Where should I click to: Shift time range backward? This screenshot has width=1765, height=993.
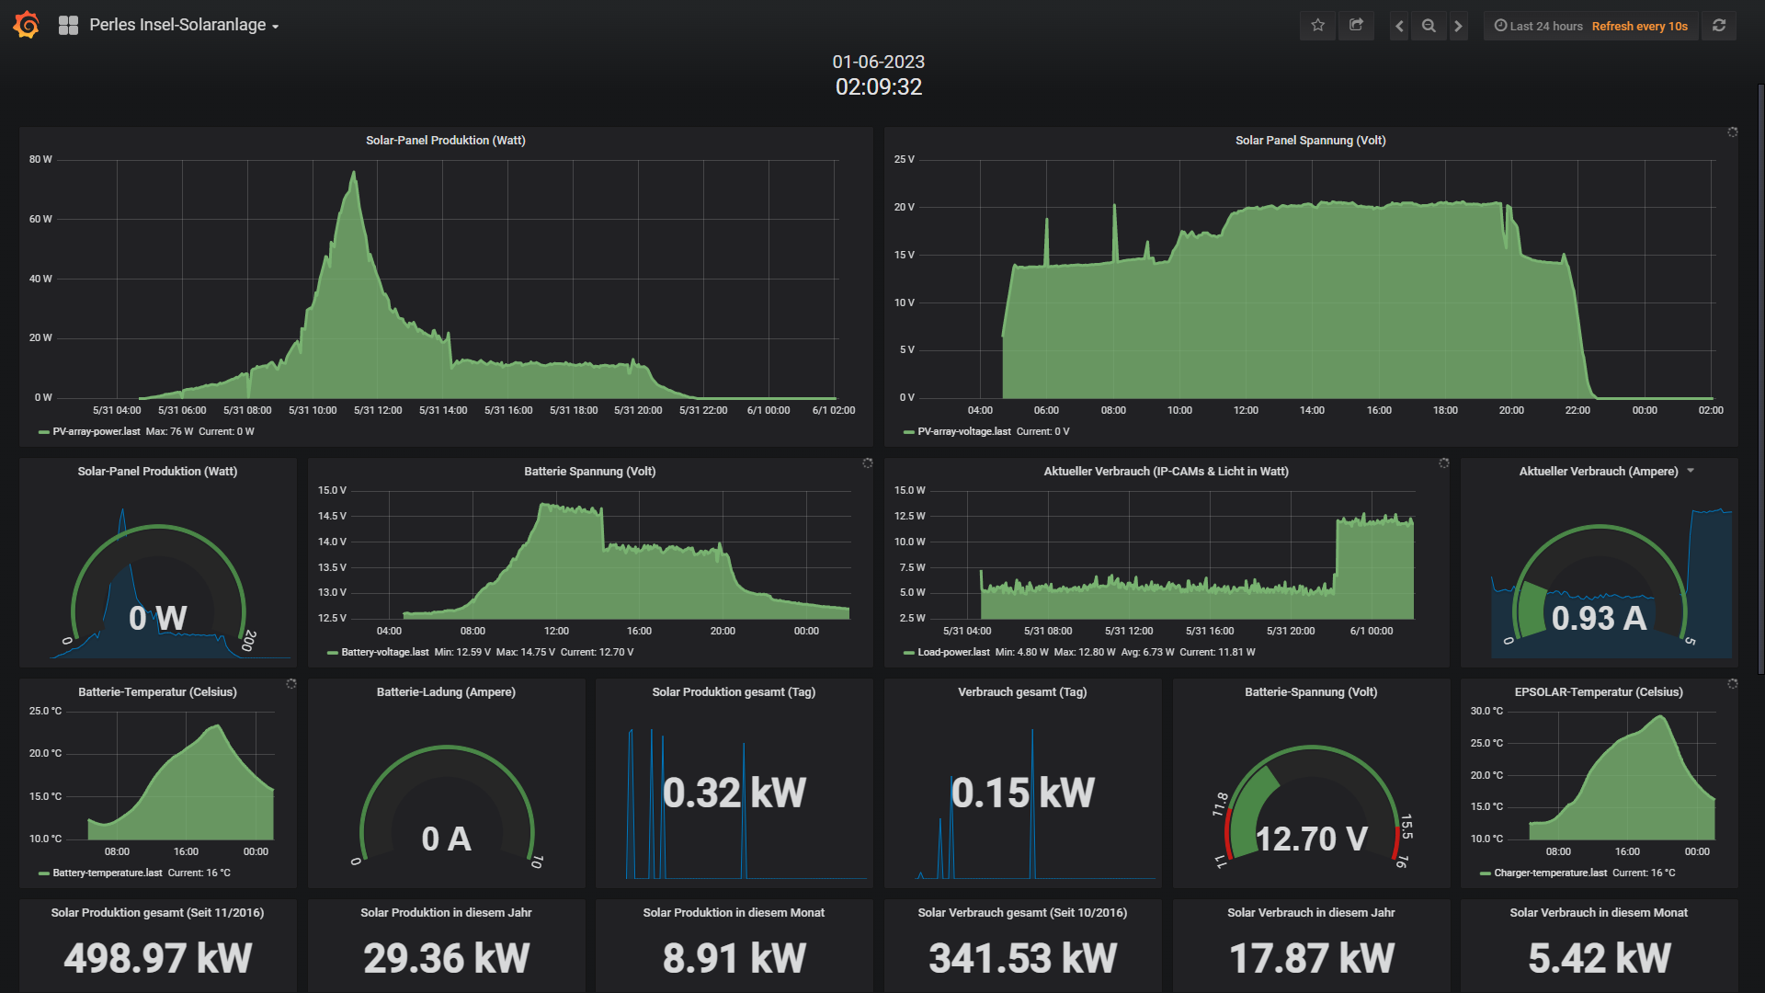tap(1399, 26)
